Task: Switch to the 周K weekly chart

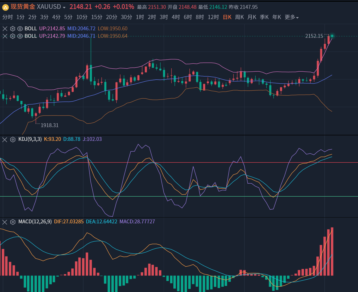Action: (239, 17)
